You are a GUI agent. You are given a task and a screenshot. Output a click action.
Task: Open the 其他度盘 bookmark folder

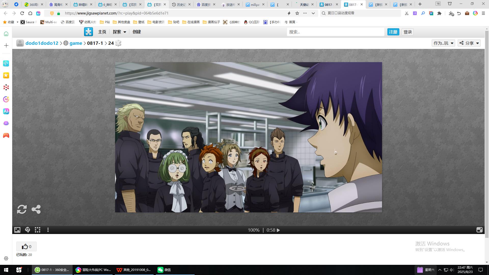coord(121,22)
